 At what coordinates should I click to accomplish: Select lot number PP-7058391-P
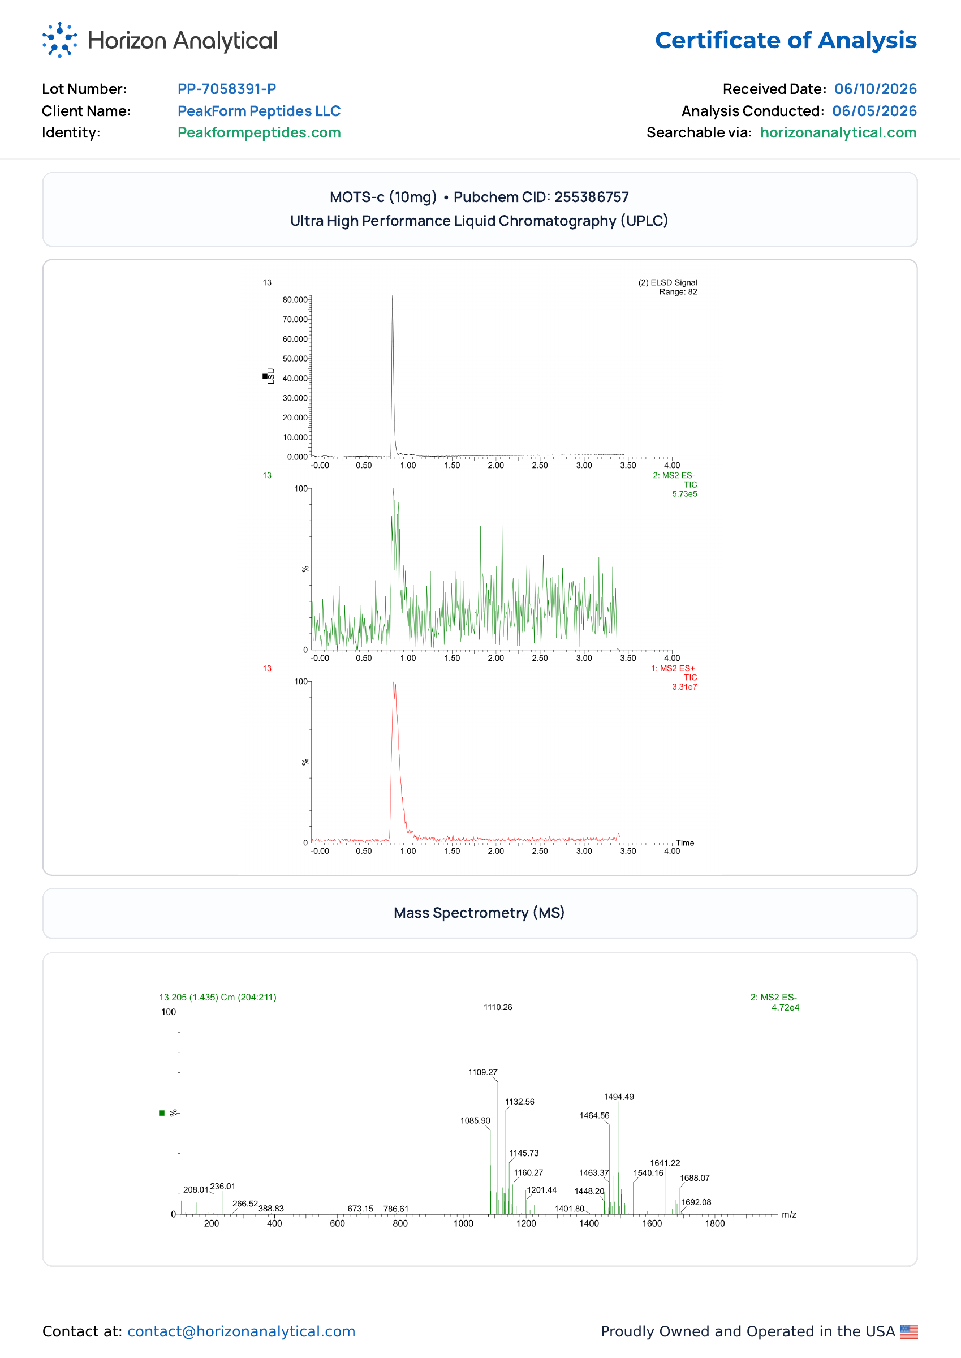click(227, 89)
